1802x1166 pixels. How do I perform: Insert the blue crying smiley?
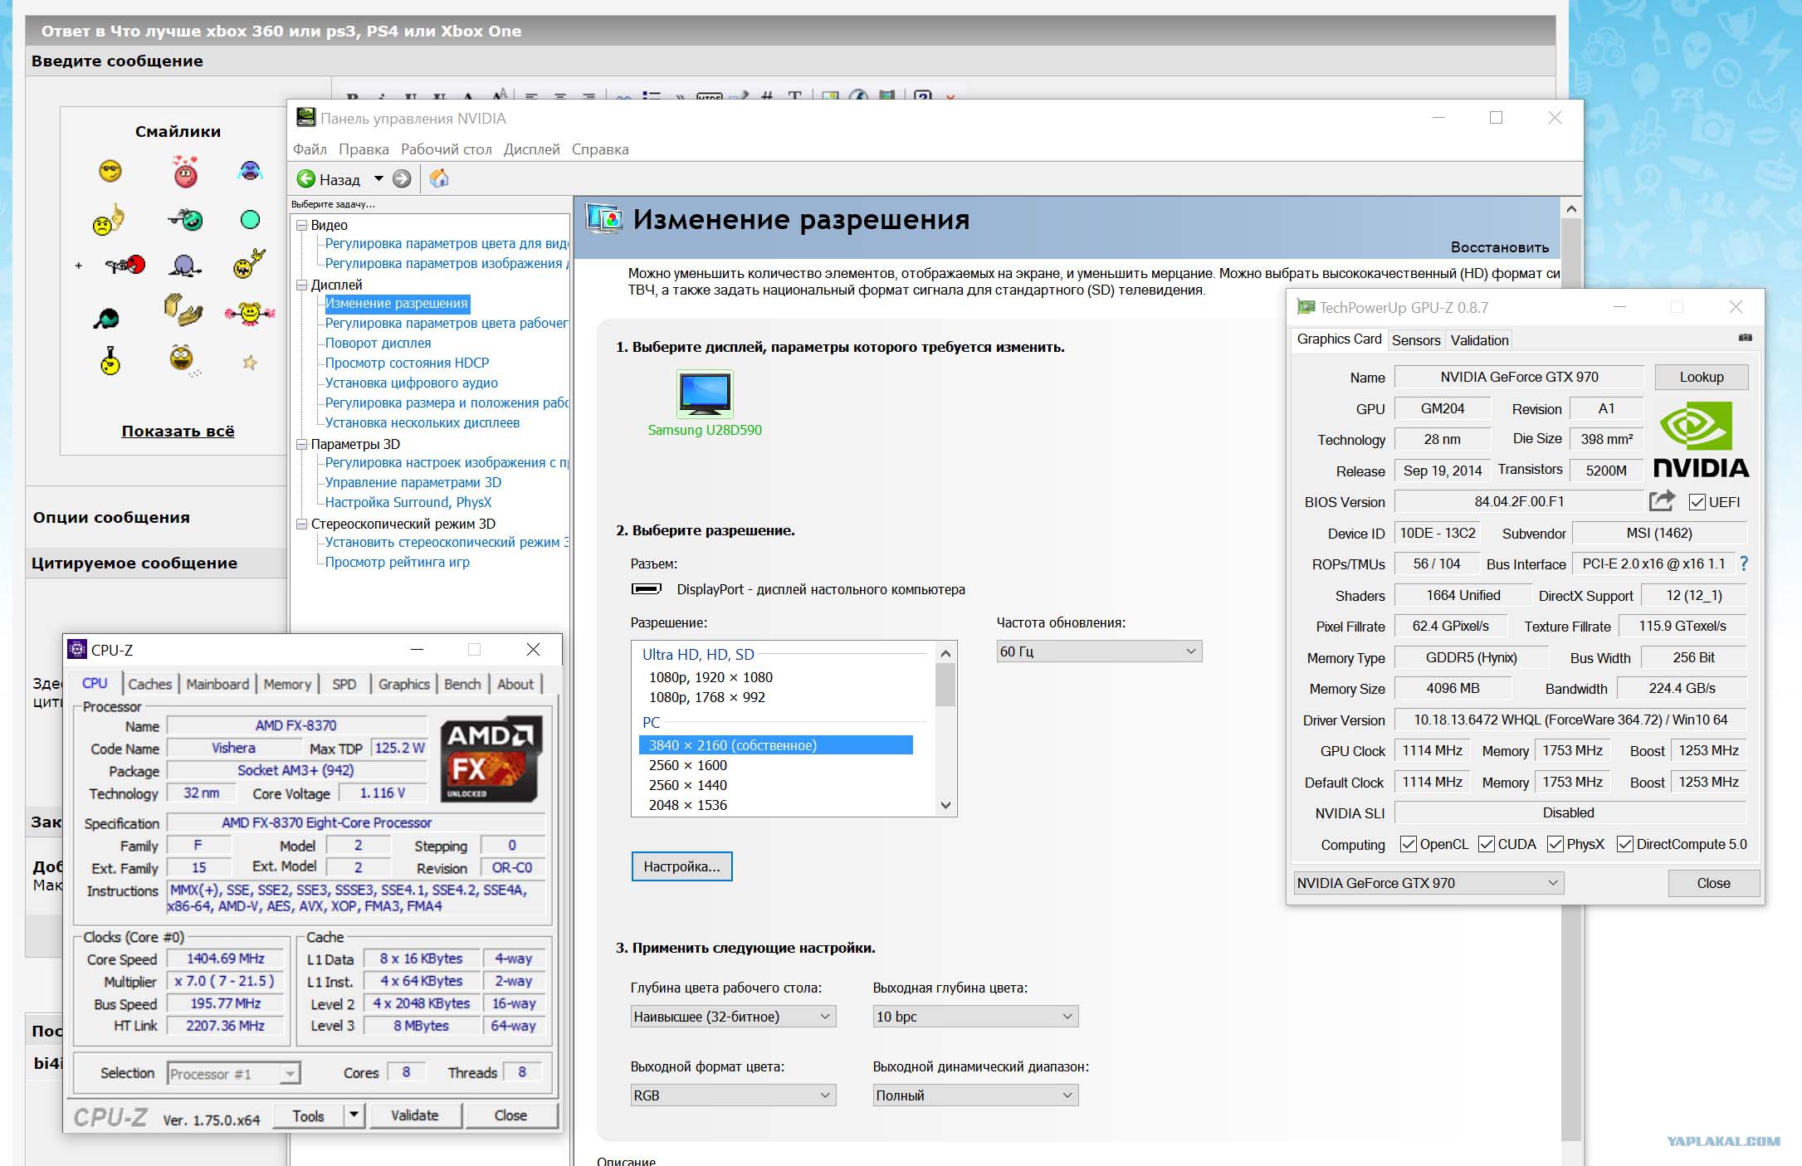[250, 171]
